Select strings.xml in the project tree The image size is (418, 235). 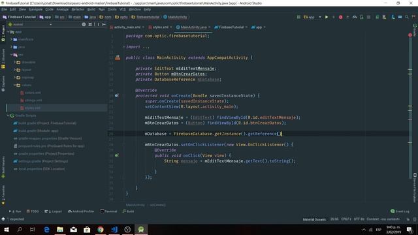[33, 101]
